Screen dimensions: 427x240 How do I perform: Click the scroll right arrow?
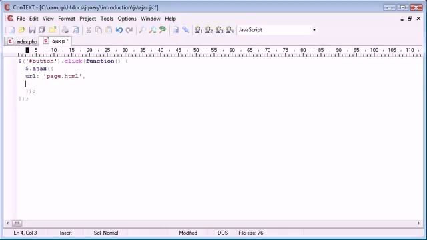[418, 223]
